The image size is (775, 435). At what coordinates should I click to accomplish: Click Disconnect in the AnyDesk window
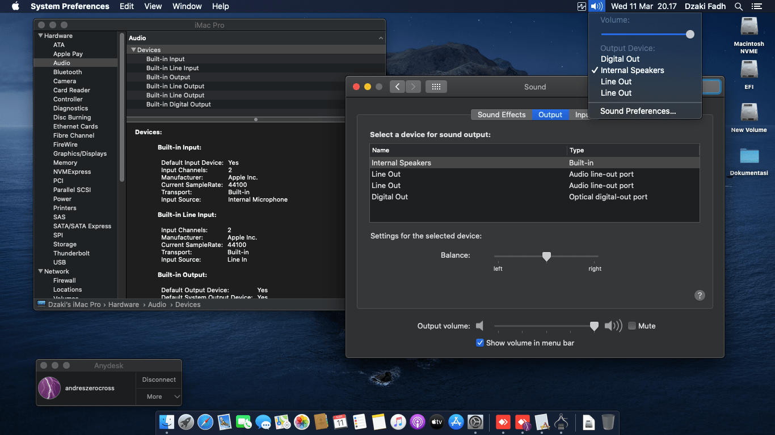(x=158, y=379)
